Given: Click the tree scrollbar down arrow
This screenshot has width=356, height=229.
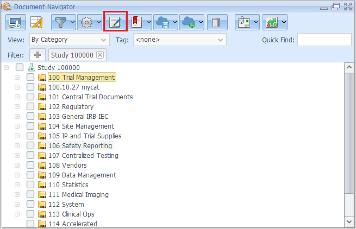Looking at the screenshot, I should tap(349, 222).
